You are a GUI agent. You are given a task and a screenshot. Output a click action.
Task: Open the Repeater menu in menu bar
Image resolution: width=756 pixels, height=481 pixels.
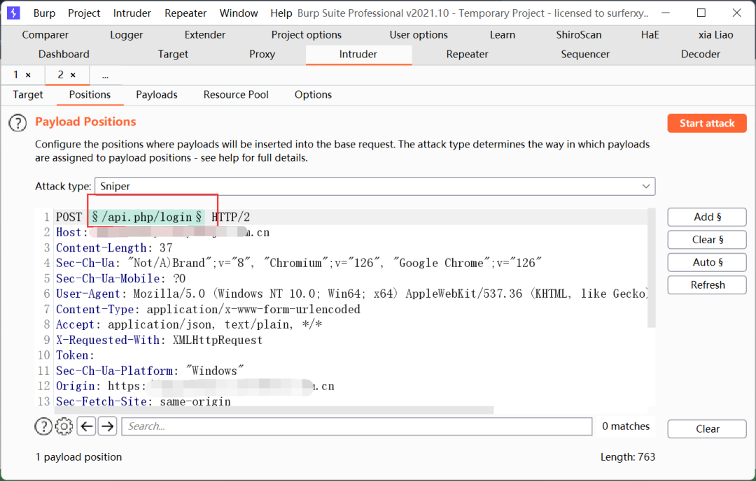(185, 13)
